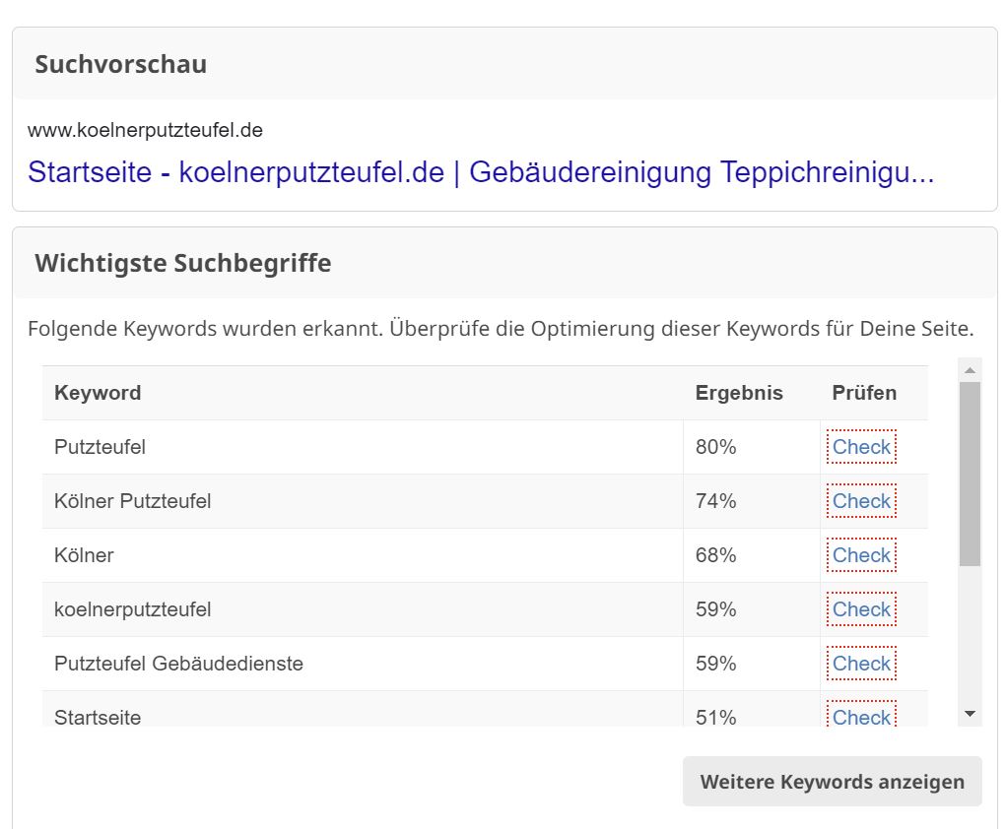Screen dimensions: 1006x829
Task: Click Check link for Putzteufel keyword
Action: point(861,447)
